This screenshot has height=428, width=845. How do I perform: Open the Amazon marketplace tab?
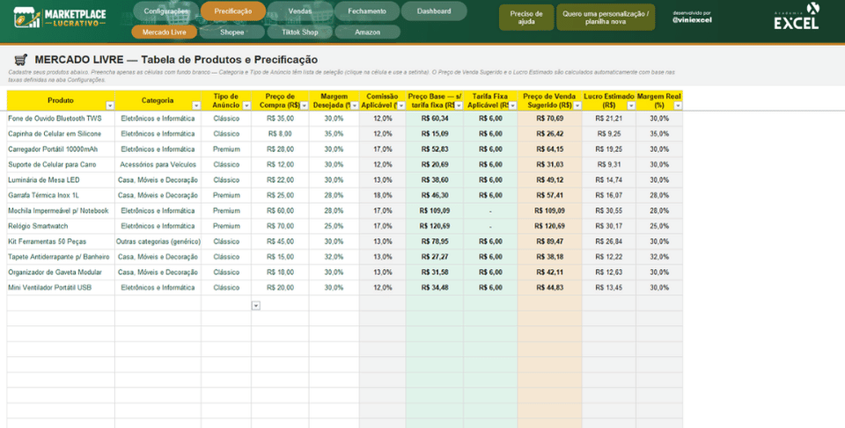368,33
